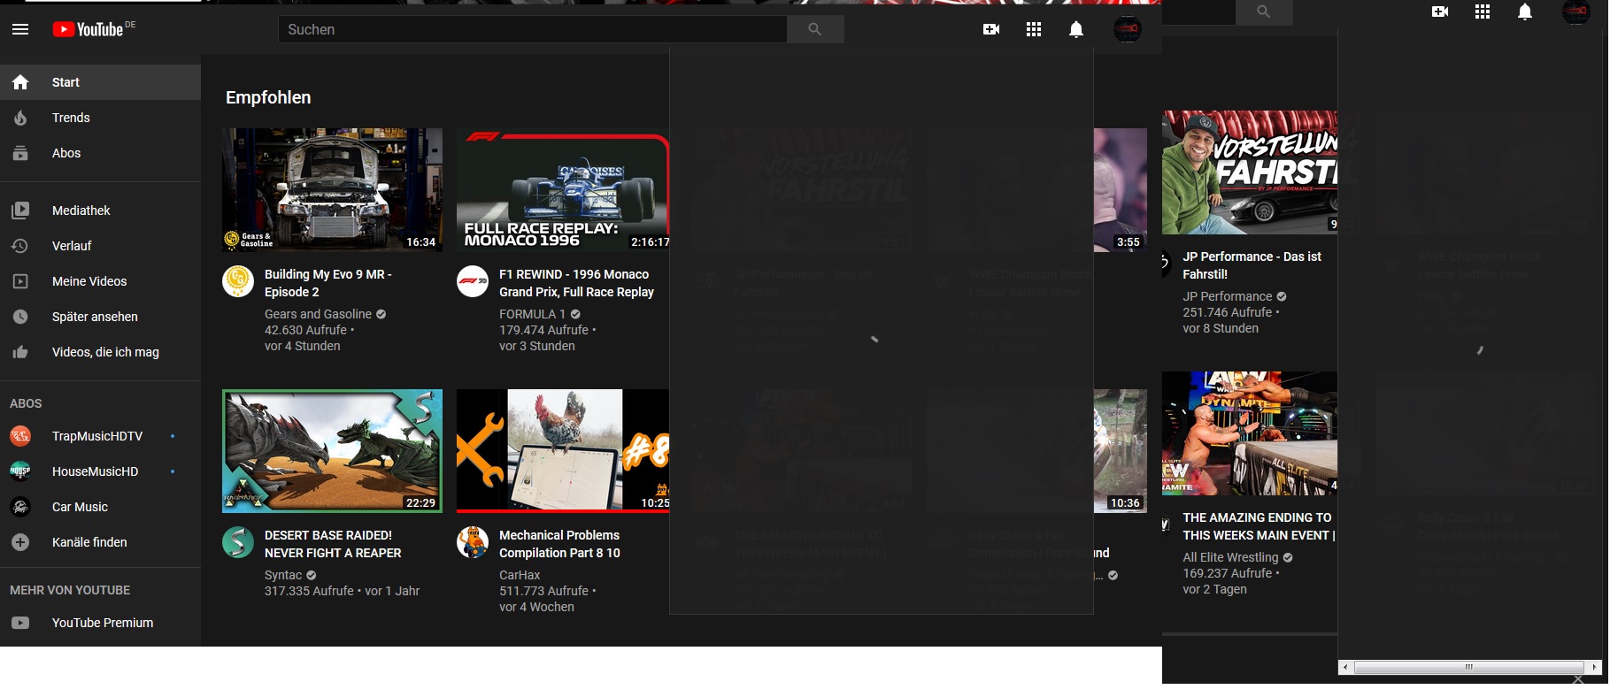Click TrapMusicHDTV channel avatar
Viewport: 1610px width, 697px height.
tap(20, 436)
